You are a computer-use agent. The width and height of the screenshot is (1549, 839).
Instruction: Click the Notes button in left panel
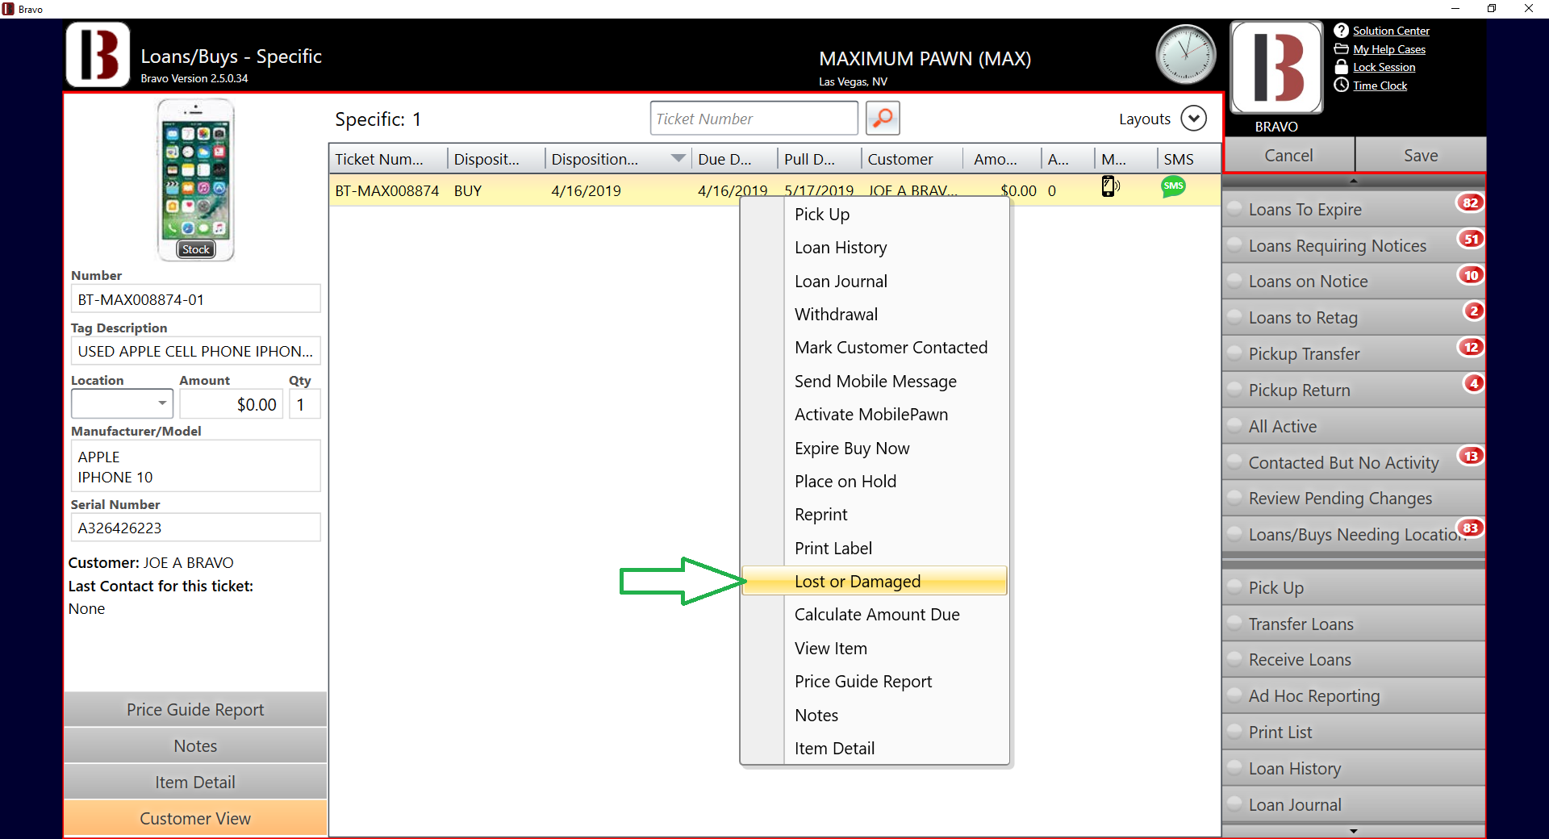click(195, 746)
